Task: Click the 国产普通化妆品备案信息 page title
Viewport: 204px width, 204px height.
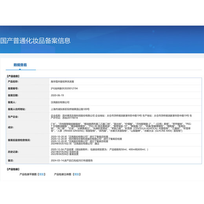Action: (35, 41)
